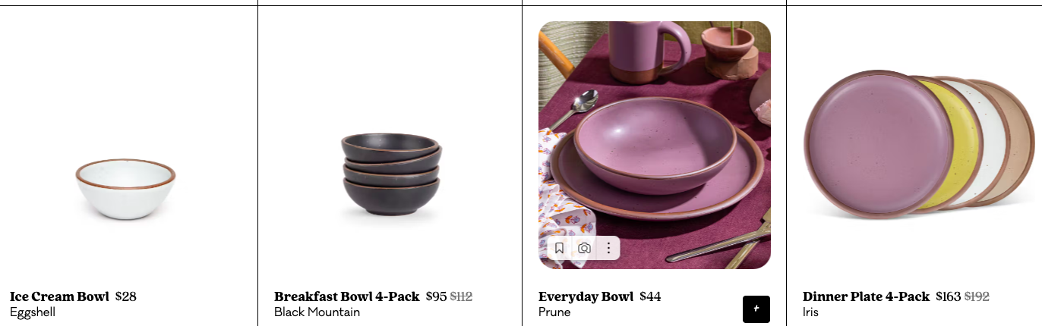Click the Iris color label

(x=810, y=312)
